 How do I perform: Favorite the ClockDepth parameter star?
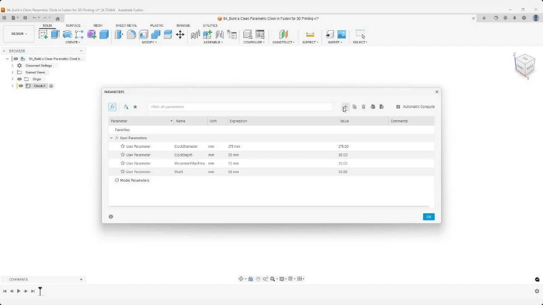click(123, 155)
